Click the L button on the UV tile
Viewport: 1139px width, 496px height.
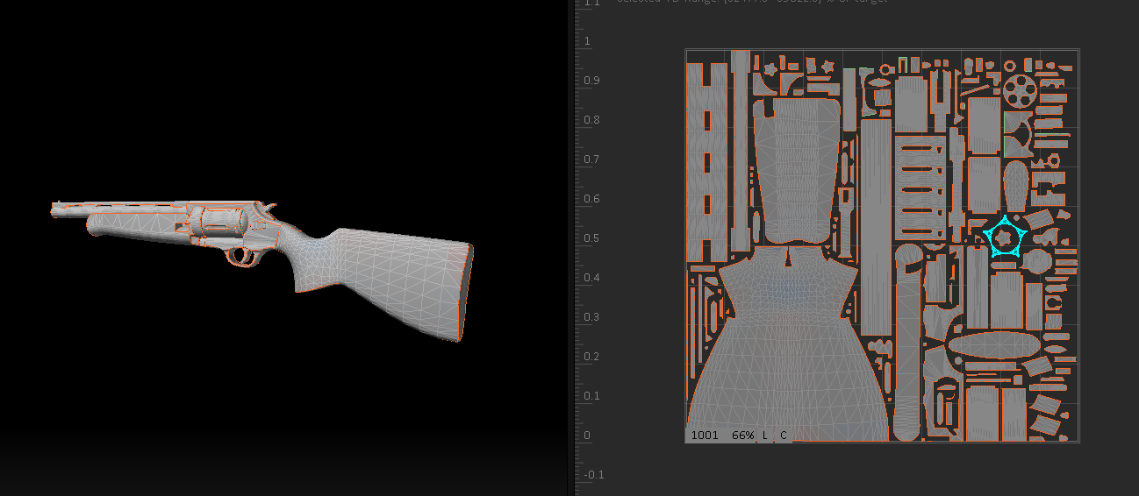pyautogui.click(x=764, y=436)
